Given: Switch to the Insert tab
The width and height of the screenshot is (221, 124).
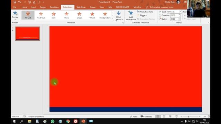Looking at the screenshot, I should point(33,7).
